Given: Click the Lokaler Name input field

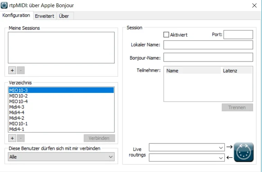Looking at the screenshot, I should pyautogui.click(x=208, y=45).
